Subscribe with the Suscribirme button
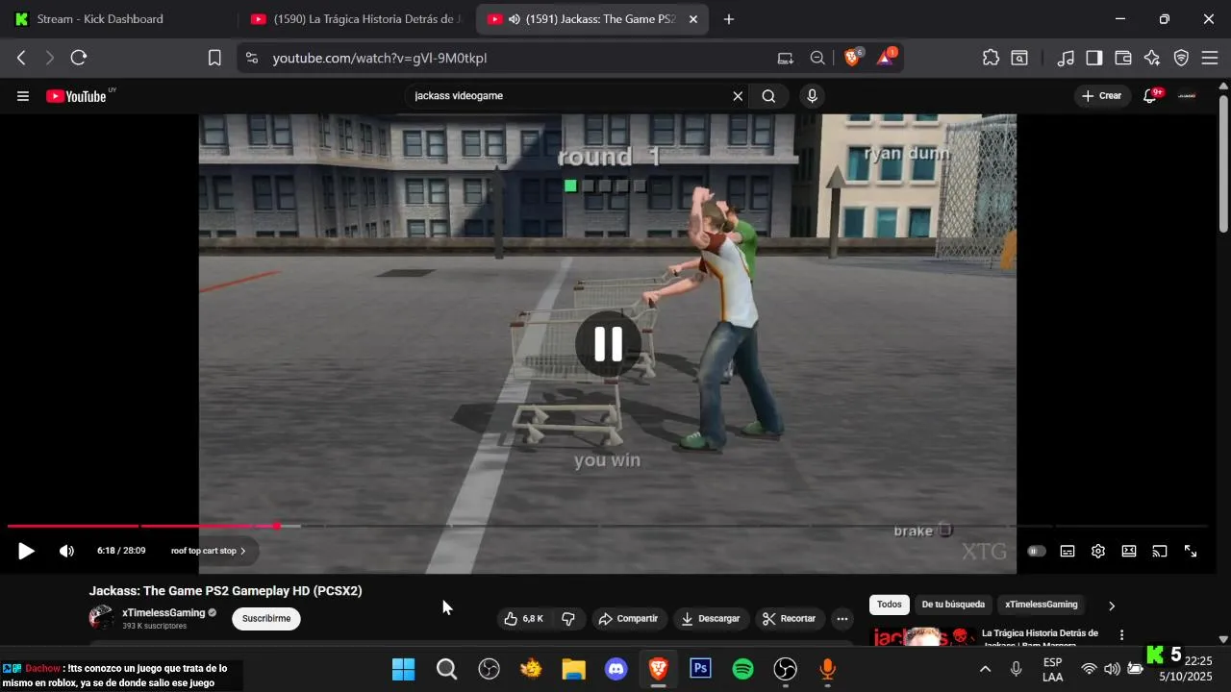 coord(266,619)
